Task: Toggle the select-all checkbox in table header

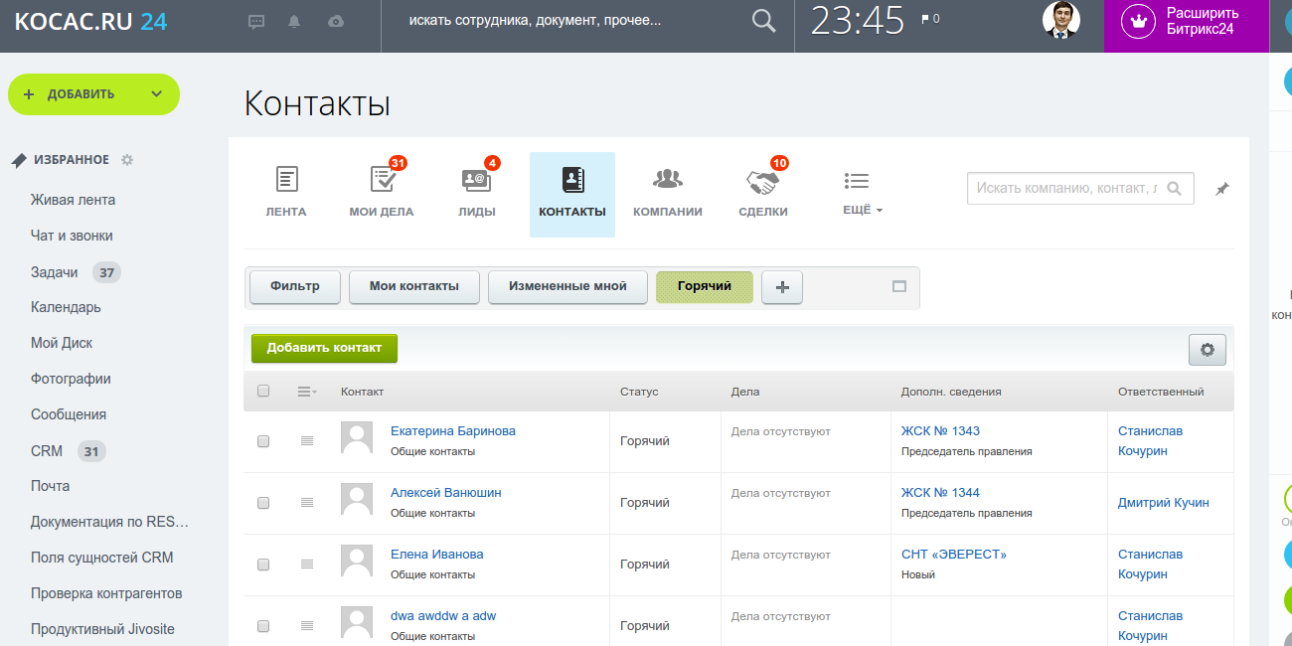Action: click(263, 392)
